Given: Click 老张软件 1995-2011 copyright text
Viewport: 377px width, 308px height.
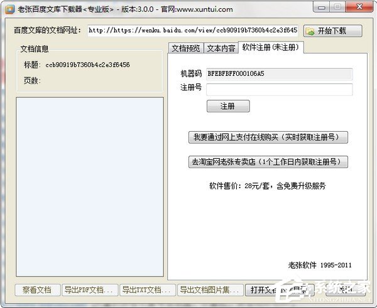Looking at the screenshot, I should pos(320,265).
